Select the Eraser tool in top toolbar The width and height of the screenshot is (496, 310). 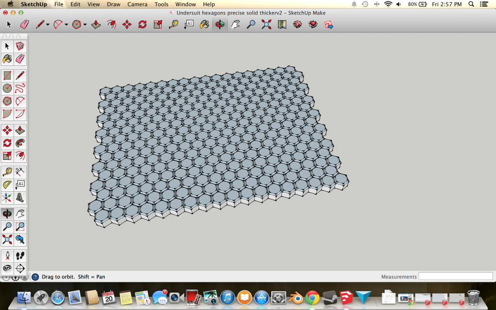point(24,24)
